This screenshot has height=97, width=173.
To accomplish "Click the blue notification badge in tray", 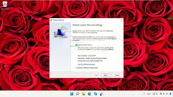I will tap(171, 94).
